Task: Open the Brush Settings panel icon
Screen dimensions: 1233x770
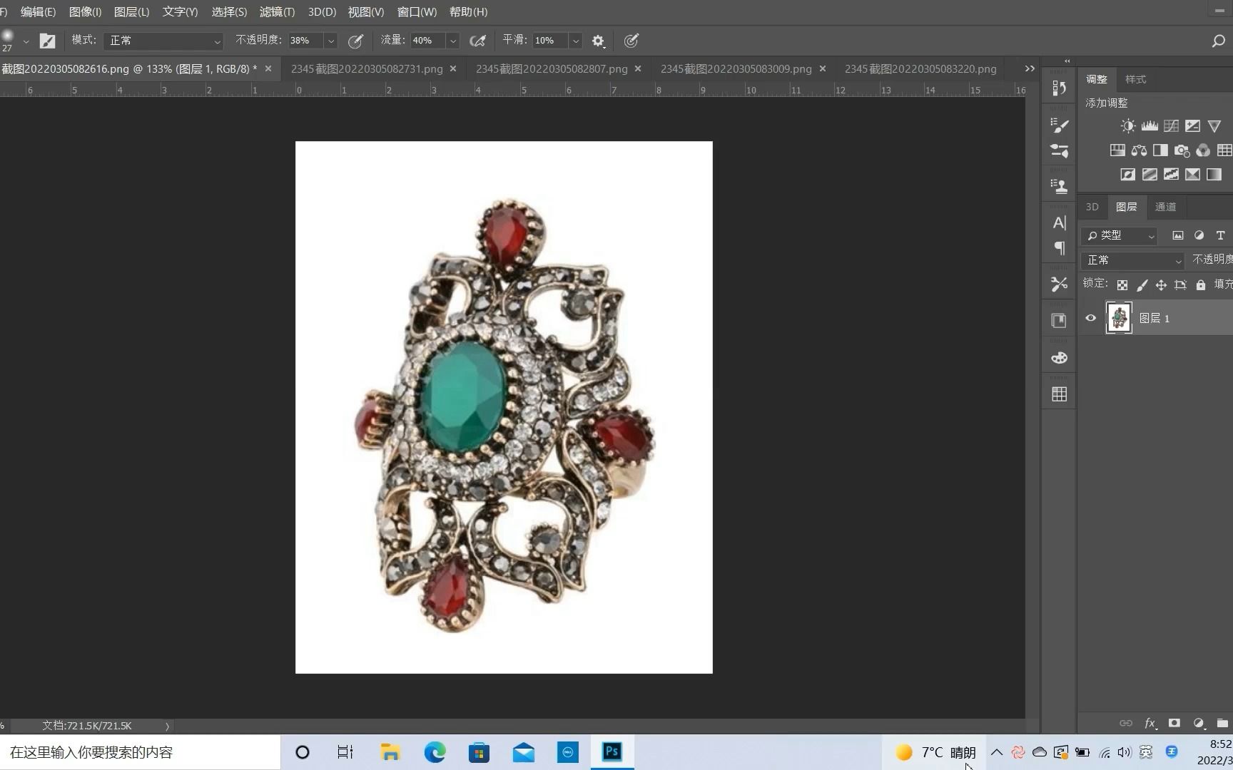Action: click(x=1059, y=125)
